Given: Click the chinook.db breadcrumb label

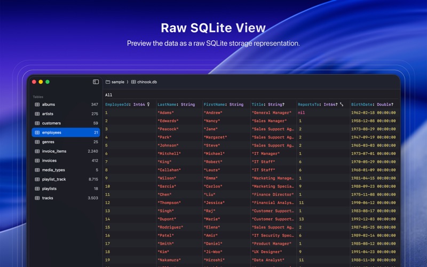Looking at the screenshot, I should (x=147, y=82).
